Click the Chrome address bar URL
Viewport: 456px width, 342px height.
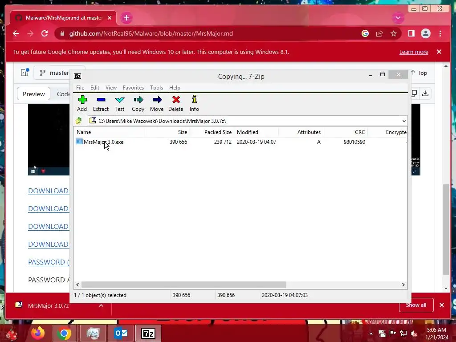click(151, 33)
